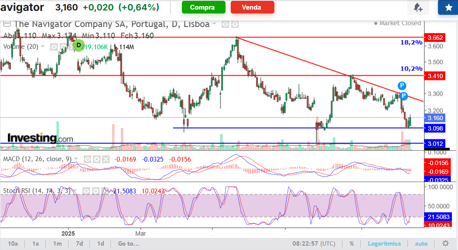Screen dimensions: 458x250
Task: Click the -0.0156 MACD axis label
Action: pyautogui.click(x=438, y=163)
